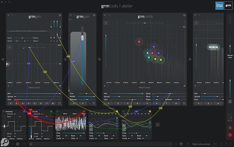234x147 pixels.
Task: Insert module after grmcomb using plus button
Action: point(190,59)
